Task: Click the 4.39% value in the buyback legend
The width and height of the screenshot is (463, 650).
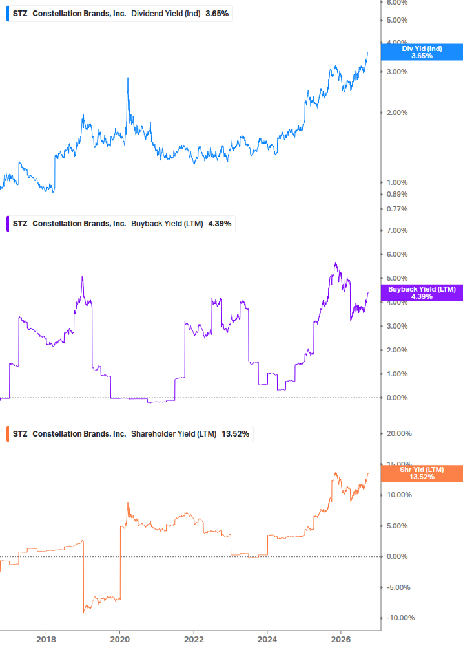Action: (220, 223)
